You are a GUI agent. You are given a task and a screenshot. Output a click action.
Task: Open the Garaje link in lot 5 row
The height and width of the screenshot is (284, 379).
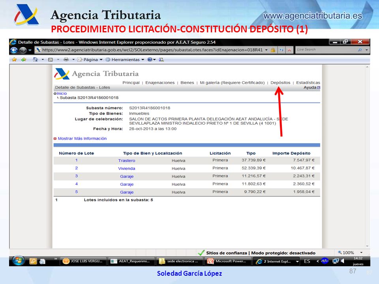pyautogui.click(x=127, y=192)
